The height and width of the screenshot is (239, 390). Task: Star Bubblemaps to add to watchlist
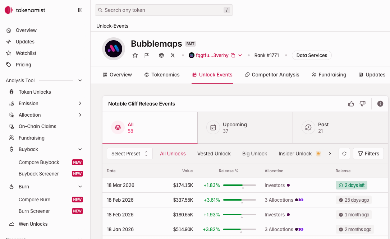(x=135, y=55)
